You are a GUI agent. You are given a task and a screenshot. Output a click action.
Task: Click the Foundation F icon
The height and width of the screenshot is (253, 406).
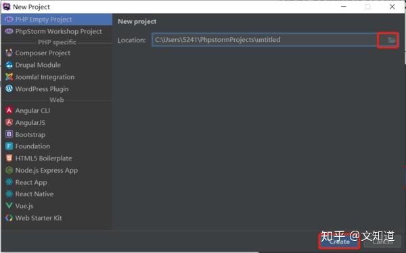(x=9, y=146)
